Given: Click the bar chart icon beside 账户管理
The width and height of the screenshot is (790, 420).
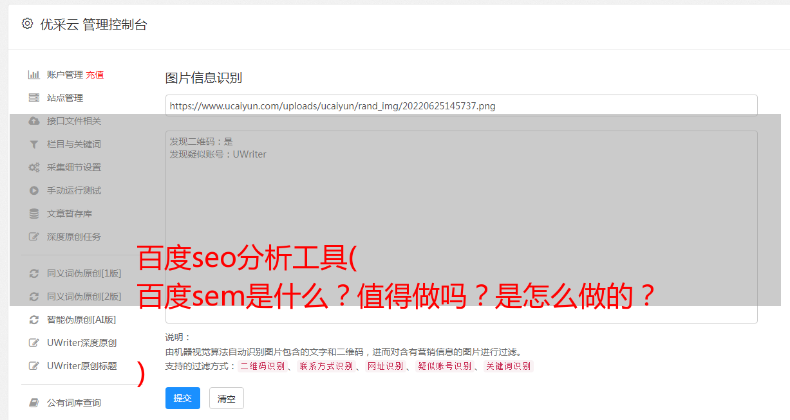Looking at the screenshot, I should tap(34, 75).
